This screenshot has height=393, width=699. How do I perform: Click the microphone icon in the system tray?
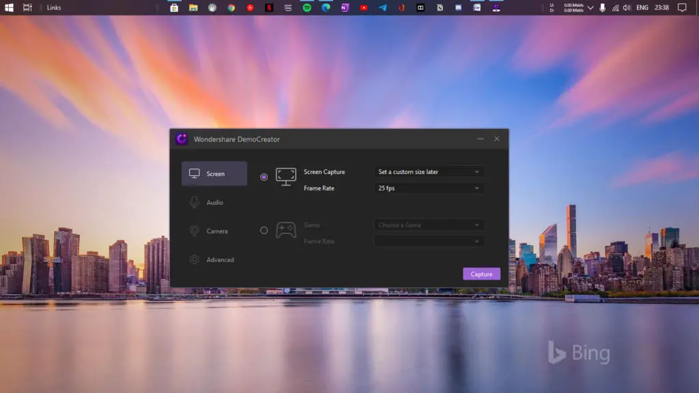point(602,8)
